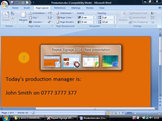Customize the Quick Access Toolbar dropdown
The image size is (162, 121).
click(x=33, y=3)
